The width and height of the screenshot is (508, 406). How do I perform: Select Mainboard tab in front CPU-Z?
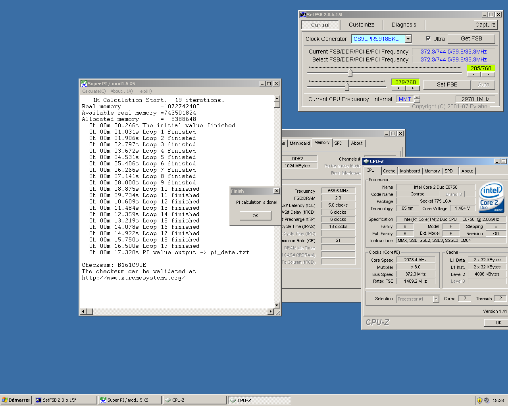(x=410, y=171)
